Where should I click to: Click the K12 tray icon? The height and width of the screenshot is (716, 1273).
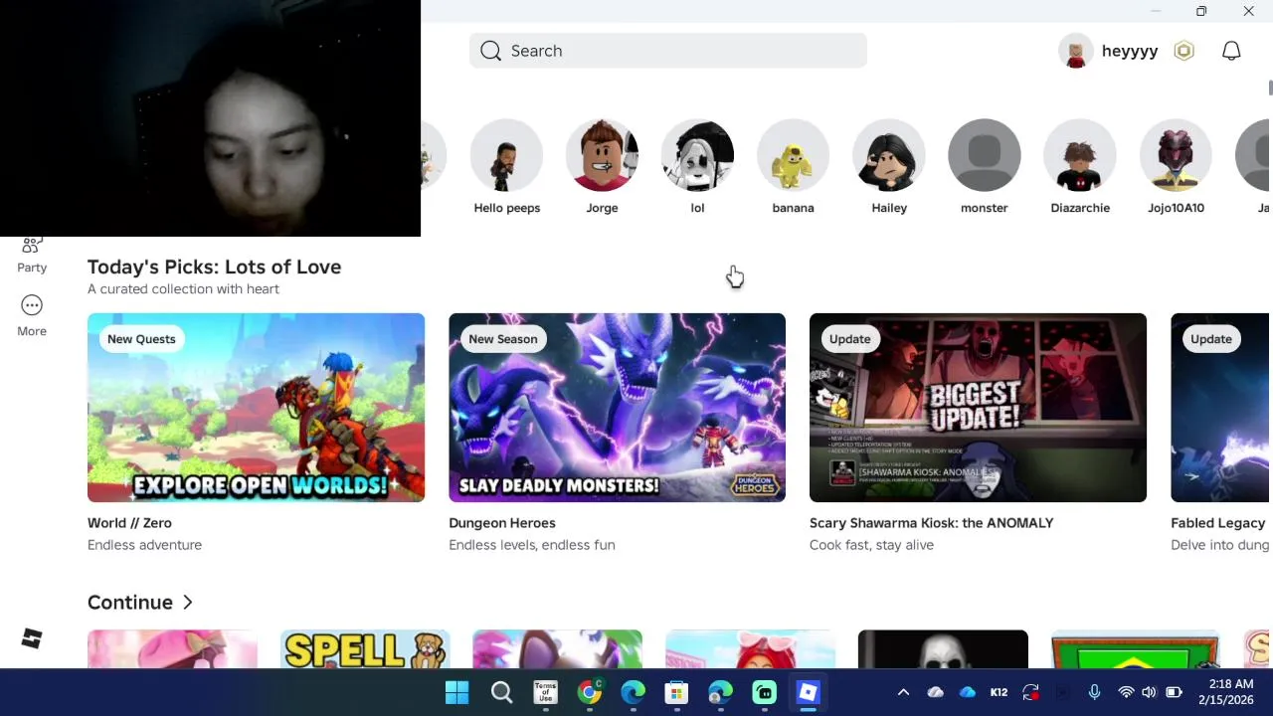tap(999, 692)
